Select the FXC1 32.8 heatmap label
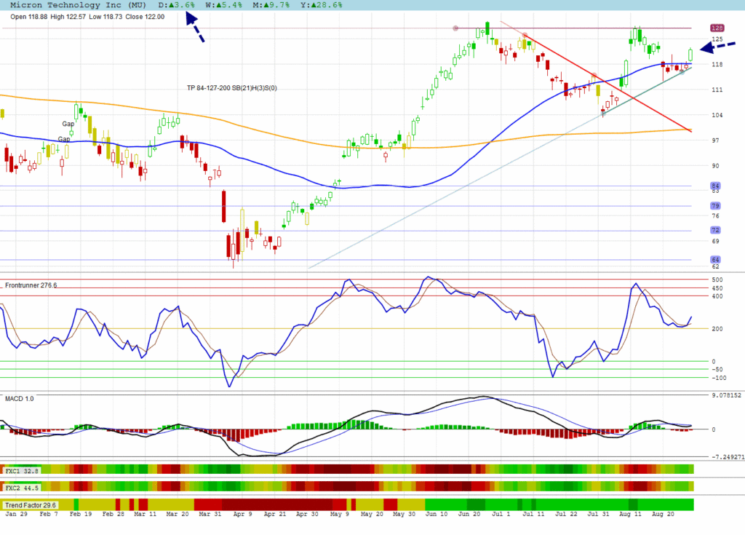Viewport: 745px width, 535px height. pos(22,471)
